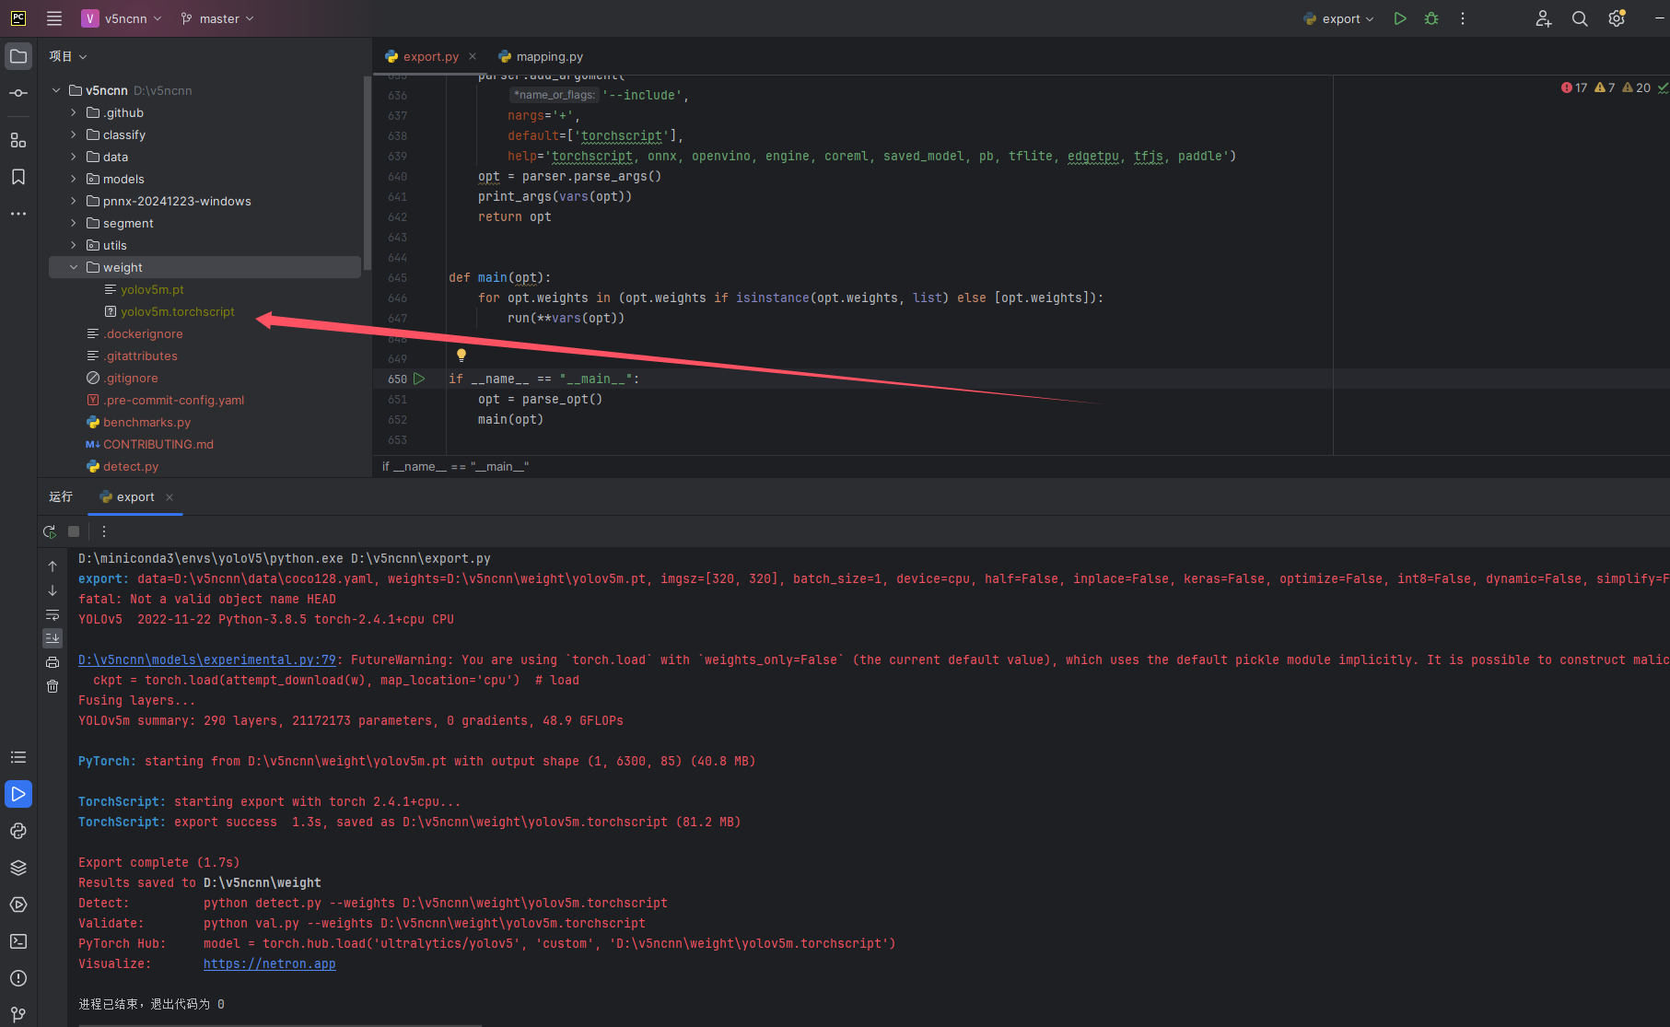Open the Commit tool window
The image size is (1670, 1027).
(18, 92)
